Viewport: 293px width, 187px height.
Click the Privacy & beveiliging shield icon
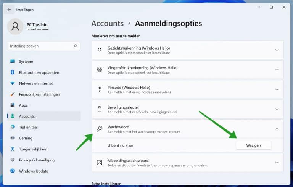13,160
